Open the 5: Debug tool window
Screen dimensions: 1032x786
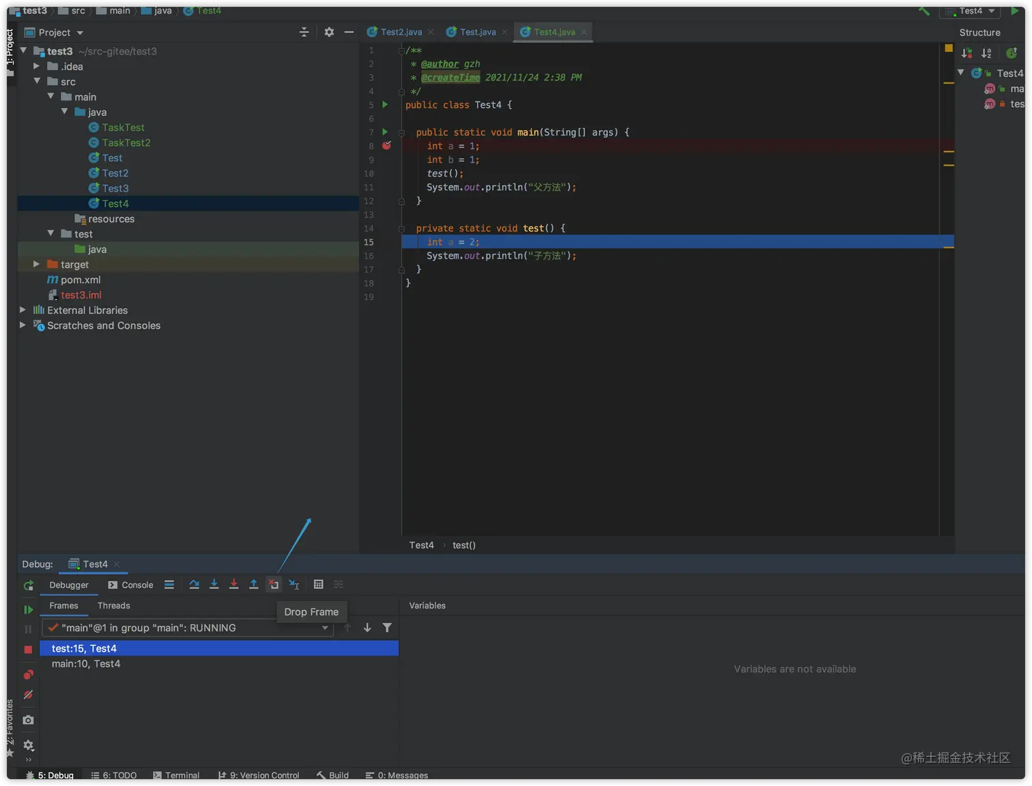click(x=49, y=775)
